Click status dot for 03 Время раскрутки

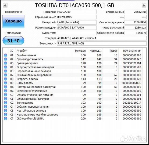(5, 63)
